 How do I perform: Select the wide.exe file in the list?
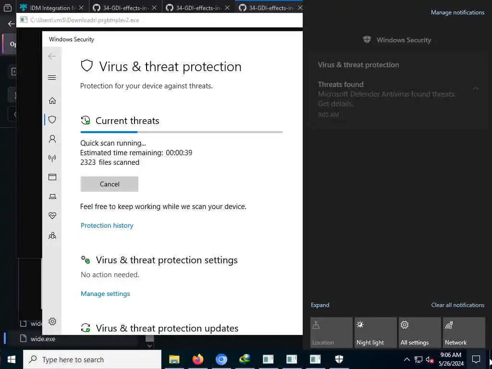tap(43, 339)
